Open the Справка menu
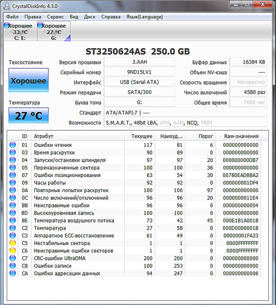The image size is (276, 305). [x=111, y=17]
